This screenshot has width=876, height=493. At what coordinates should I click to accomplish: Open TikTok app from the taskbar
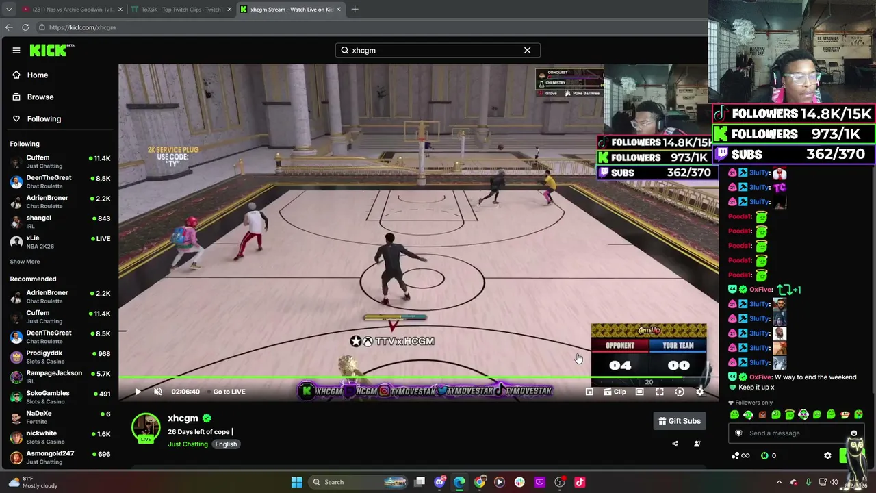coord(580,482)
